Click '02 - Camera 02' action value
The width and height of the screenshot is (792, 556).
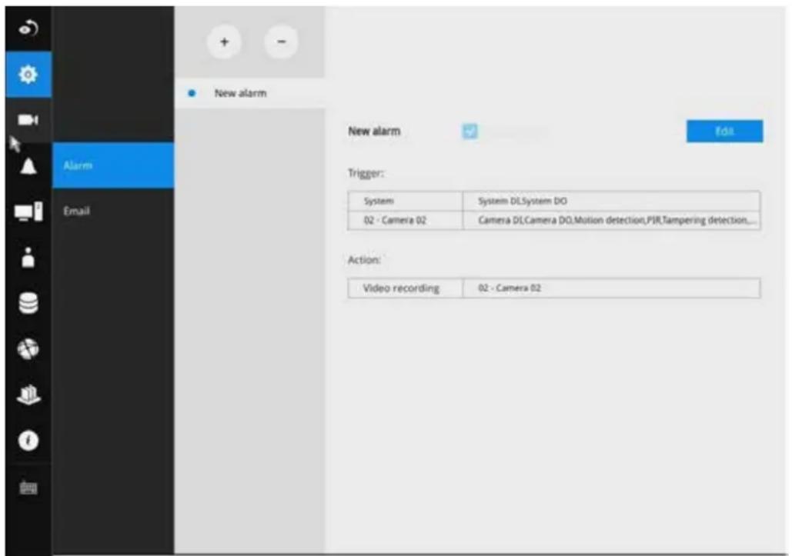611,288
